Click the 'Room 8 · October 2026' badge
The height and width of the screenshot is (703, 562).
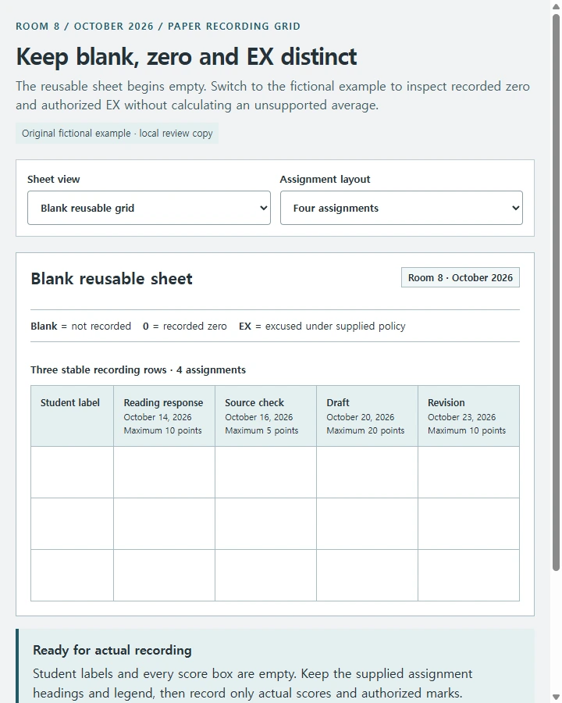click(x=461, y=277)
